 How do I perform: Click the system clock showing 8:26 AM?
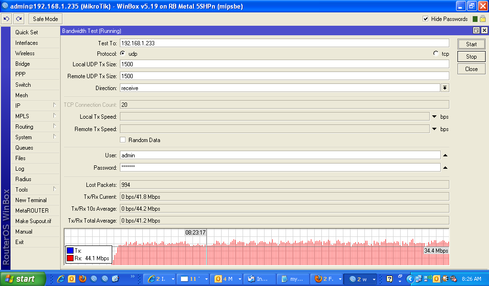471,279
